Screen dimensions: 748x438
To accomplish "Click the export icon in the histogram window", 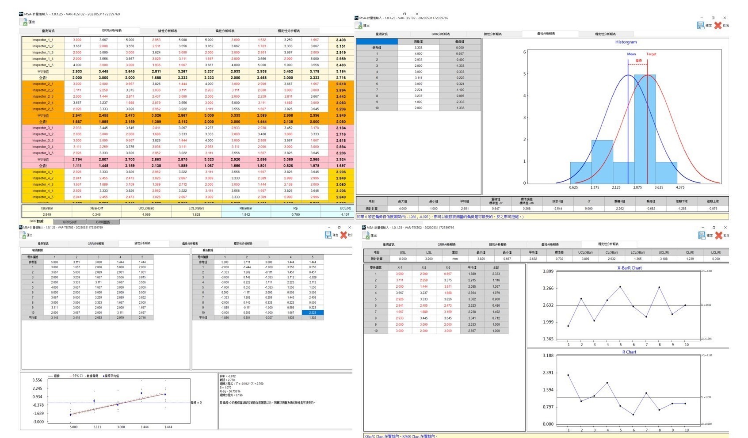I will [359, 26].
